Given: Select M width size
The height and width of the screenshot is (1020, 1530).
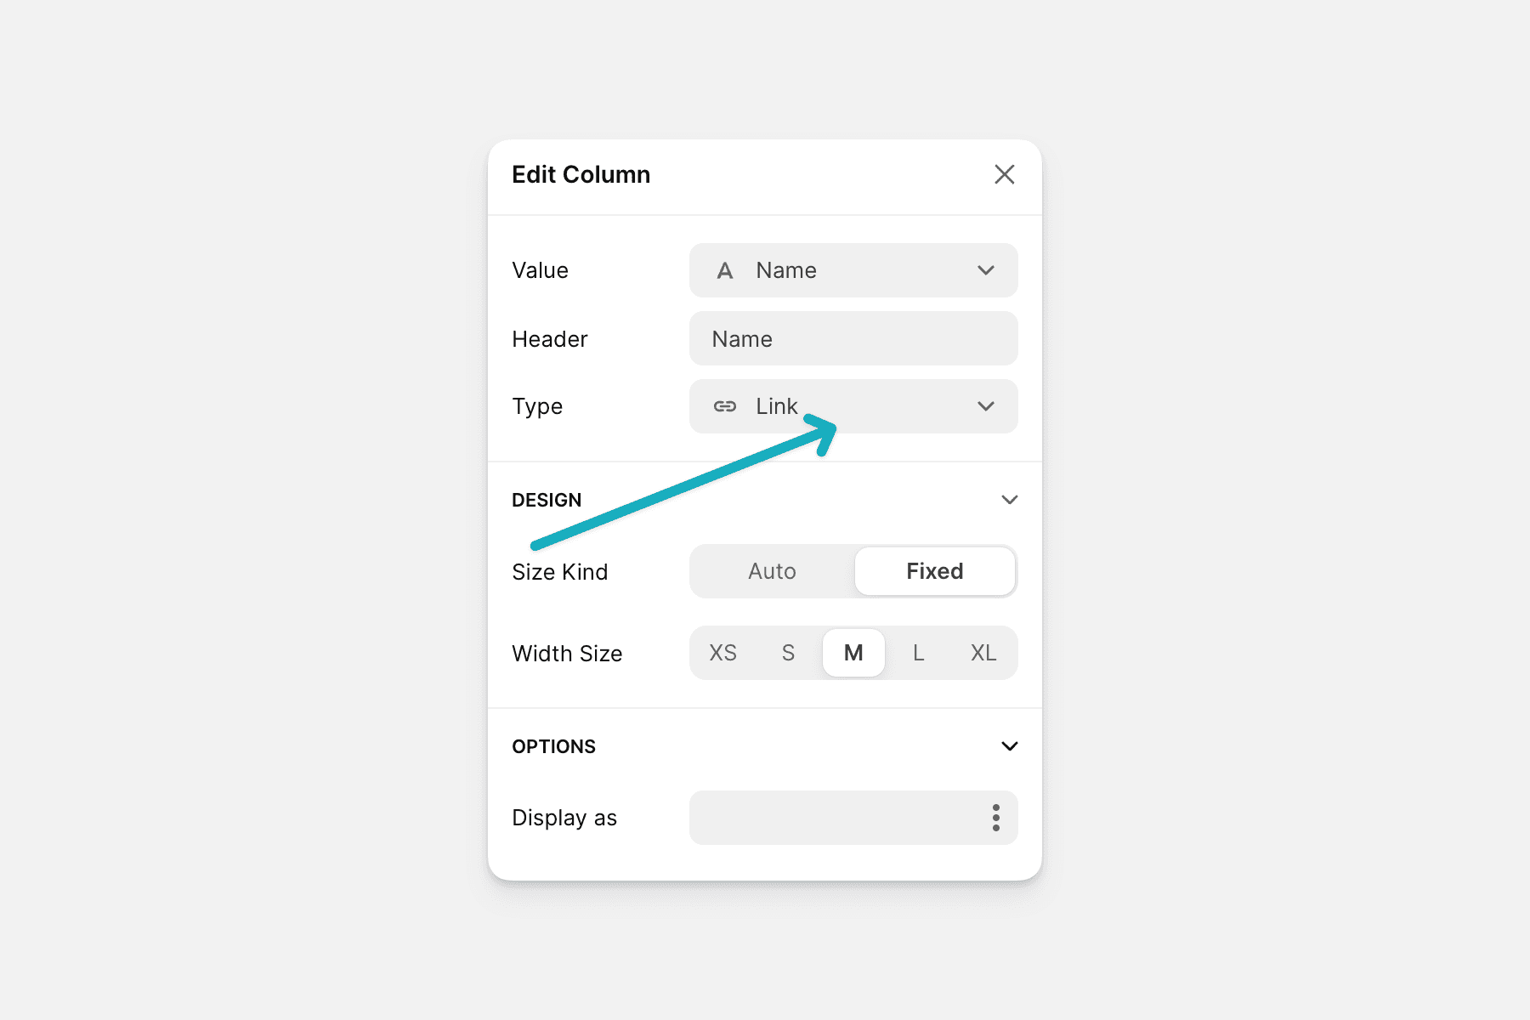Looking at the screenshot, I should tap(853, 653).
